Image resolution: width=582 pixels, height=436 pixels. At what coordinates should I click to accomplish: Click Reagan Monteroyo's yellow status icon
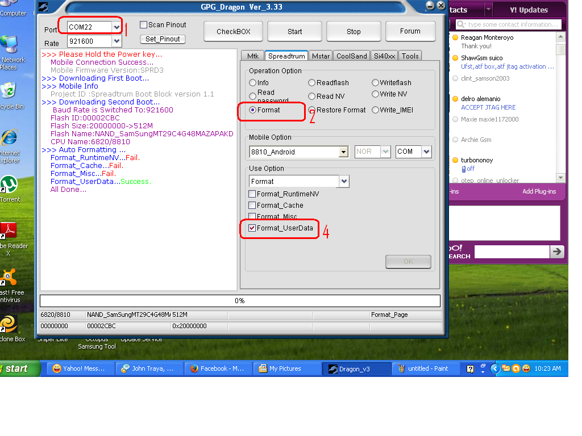(455, 37)
